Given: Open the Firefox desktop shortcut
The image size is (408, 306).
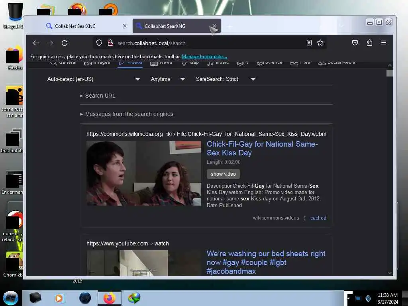Looking at the screenshot, I should click(x=14, y=59).
